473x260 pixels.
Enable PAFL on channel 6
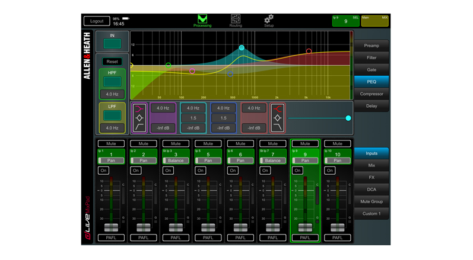240,237
